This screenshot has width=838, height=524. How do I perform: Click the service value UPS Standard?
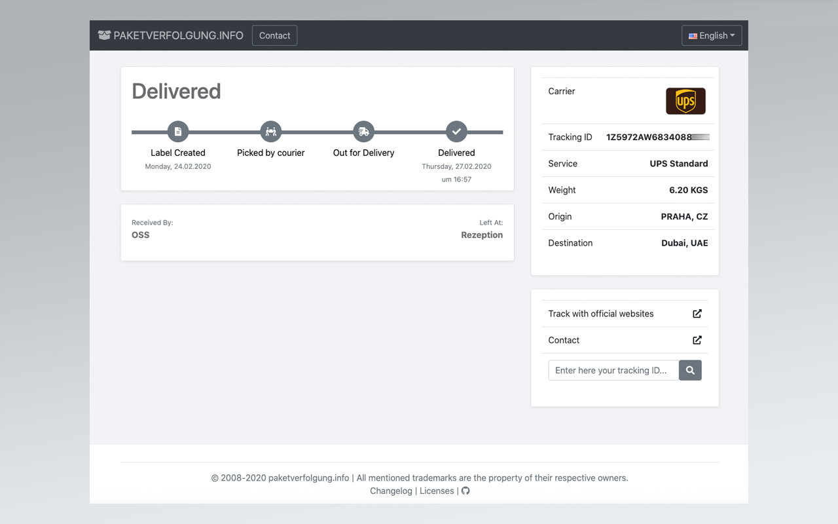coord(679,164)
